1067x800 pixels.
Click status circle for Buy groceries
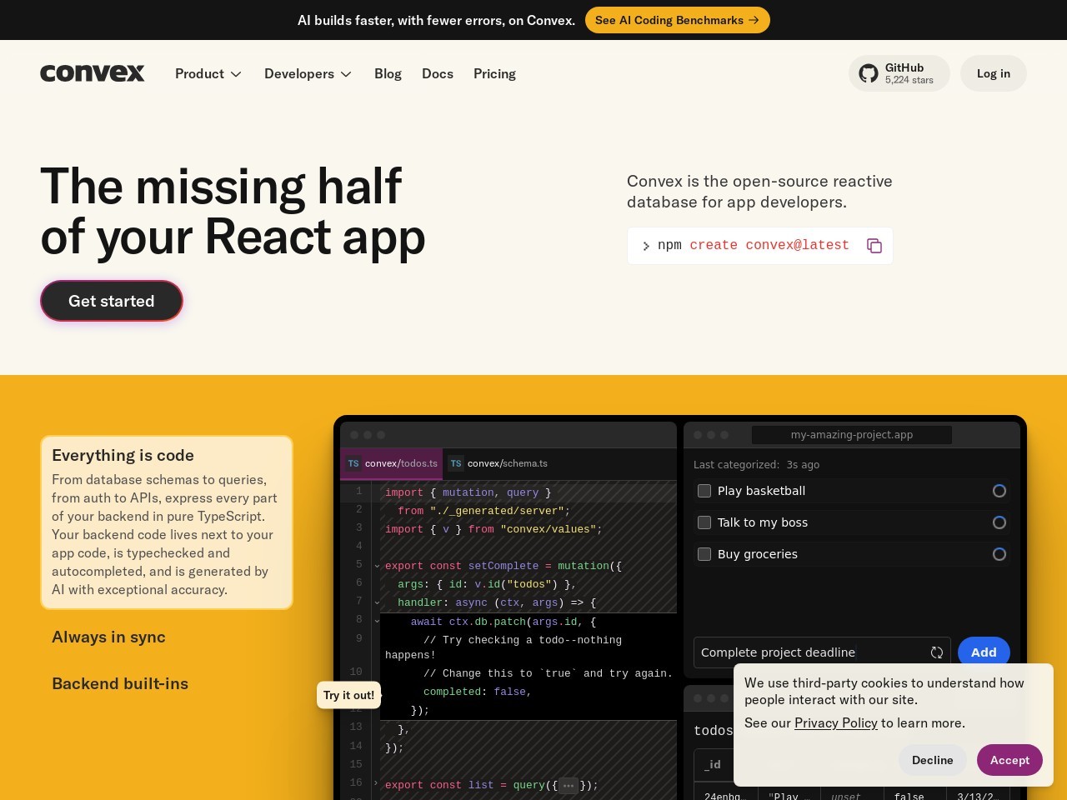[x=999, y=554]
